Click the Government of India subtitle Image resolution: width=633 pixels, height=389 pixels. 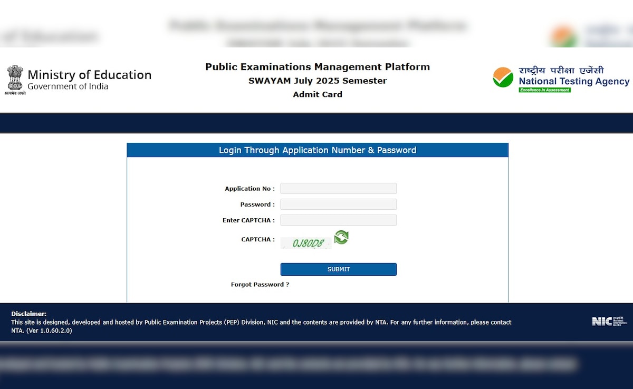[68, 86]
